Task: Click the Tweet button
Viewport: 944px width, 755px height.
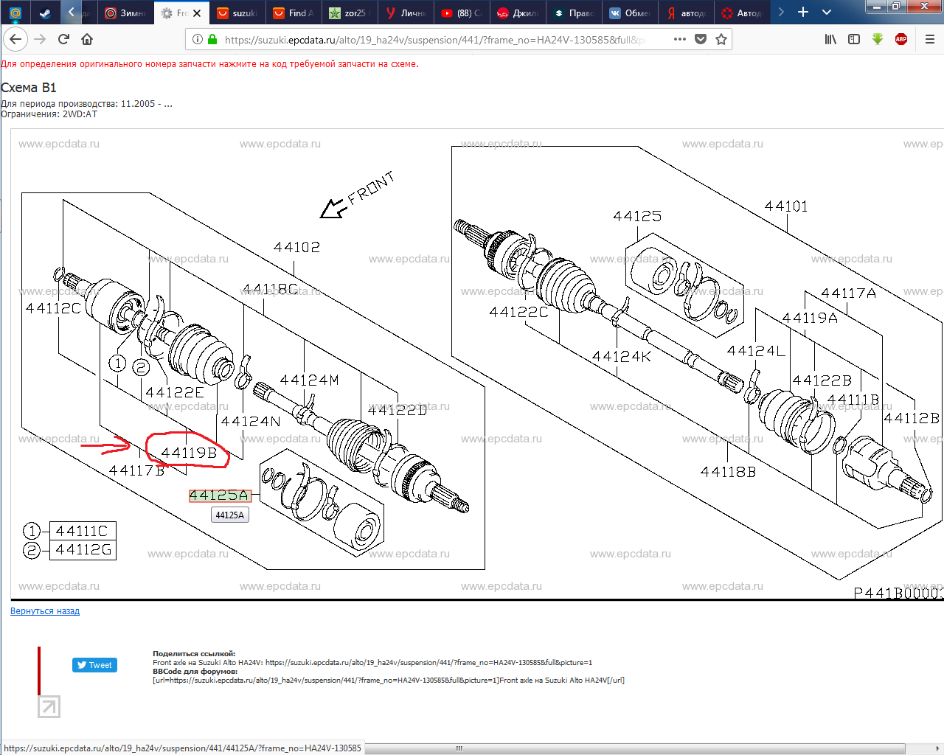Action: 94,665
